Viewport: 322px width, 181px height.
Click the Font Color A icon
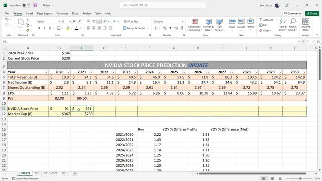pyautogui.click(x=76, y=28)
